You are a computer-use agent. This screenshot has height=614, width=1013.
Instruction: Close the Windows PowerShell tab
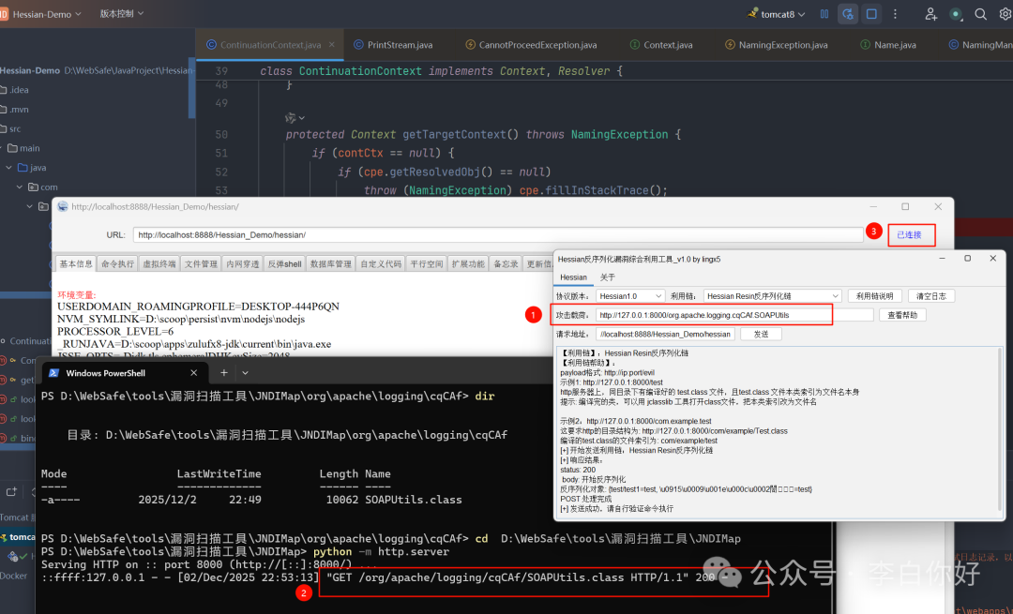[194, 372]
